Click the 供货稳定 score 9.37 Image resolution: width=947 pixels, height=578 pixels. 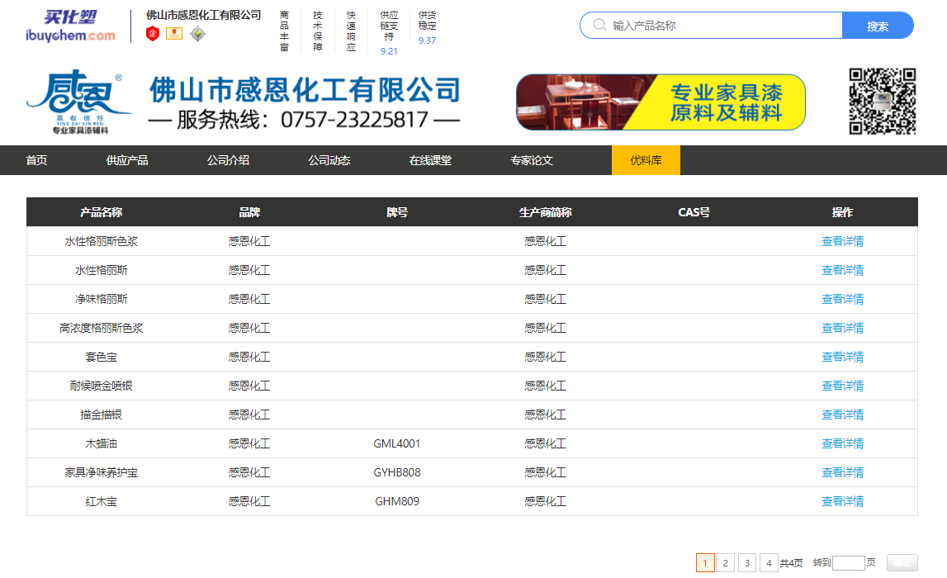pos(427,40)
